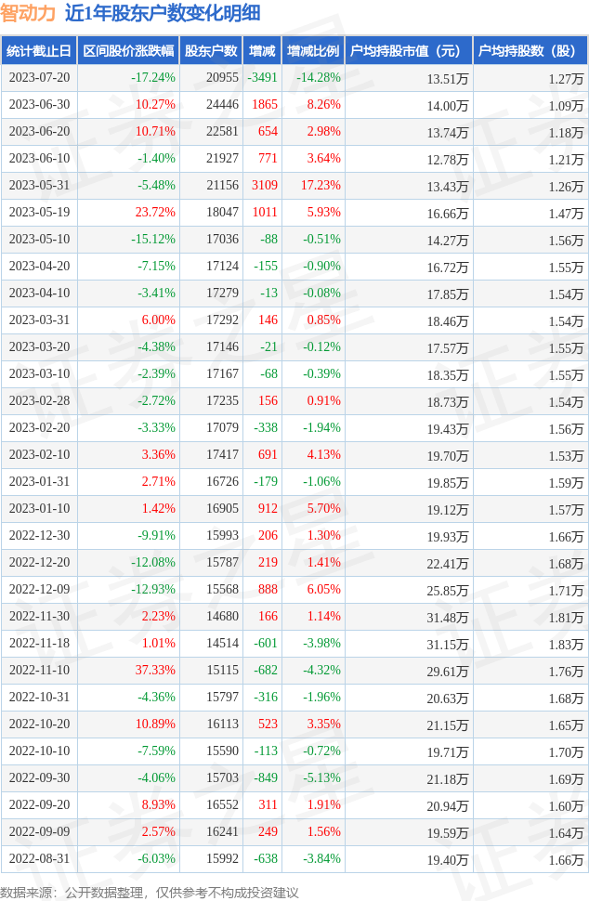Select the change value 1865

[x=265, y=105]
